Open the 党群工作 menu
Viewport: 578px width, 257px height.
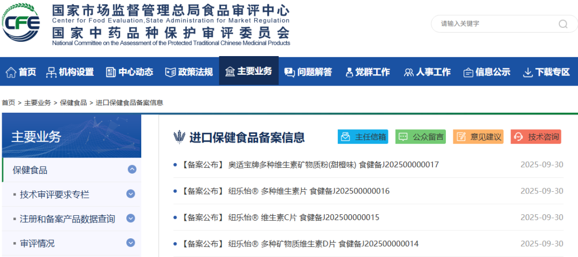(x=372, y=72)
